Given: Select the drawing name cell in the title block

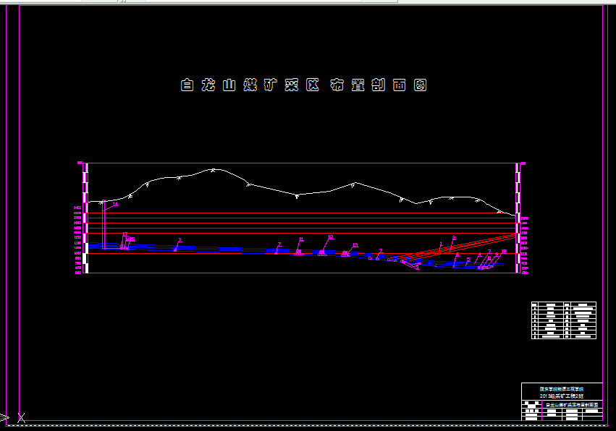Looking at the screenshot, I should pos(572,405).
